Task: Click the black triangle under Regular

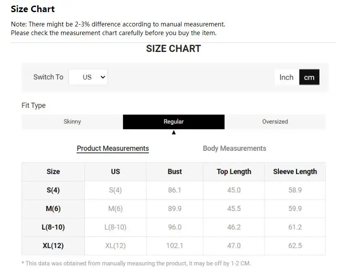Action: (x=174, y=133)
